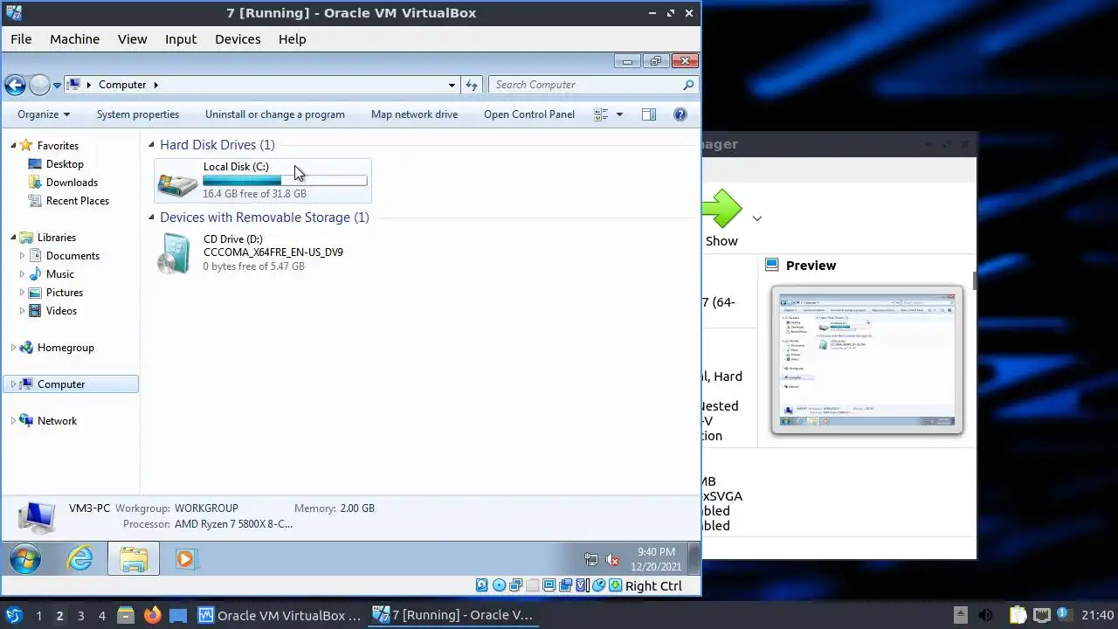
Task: Click VM preview thumbnail in Manager
Action: pos(867,360)
